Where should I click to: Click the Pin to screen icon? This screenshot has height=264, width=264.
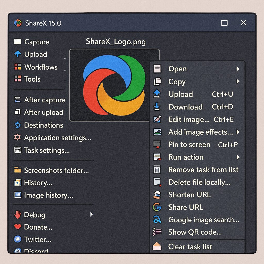click(x=157, y=144)
